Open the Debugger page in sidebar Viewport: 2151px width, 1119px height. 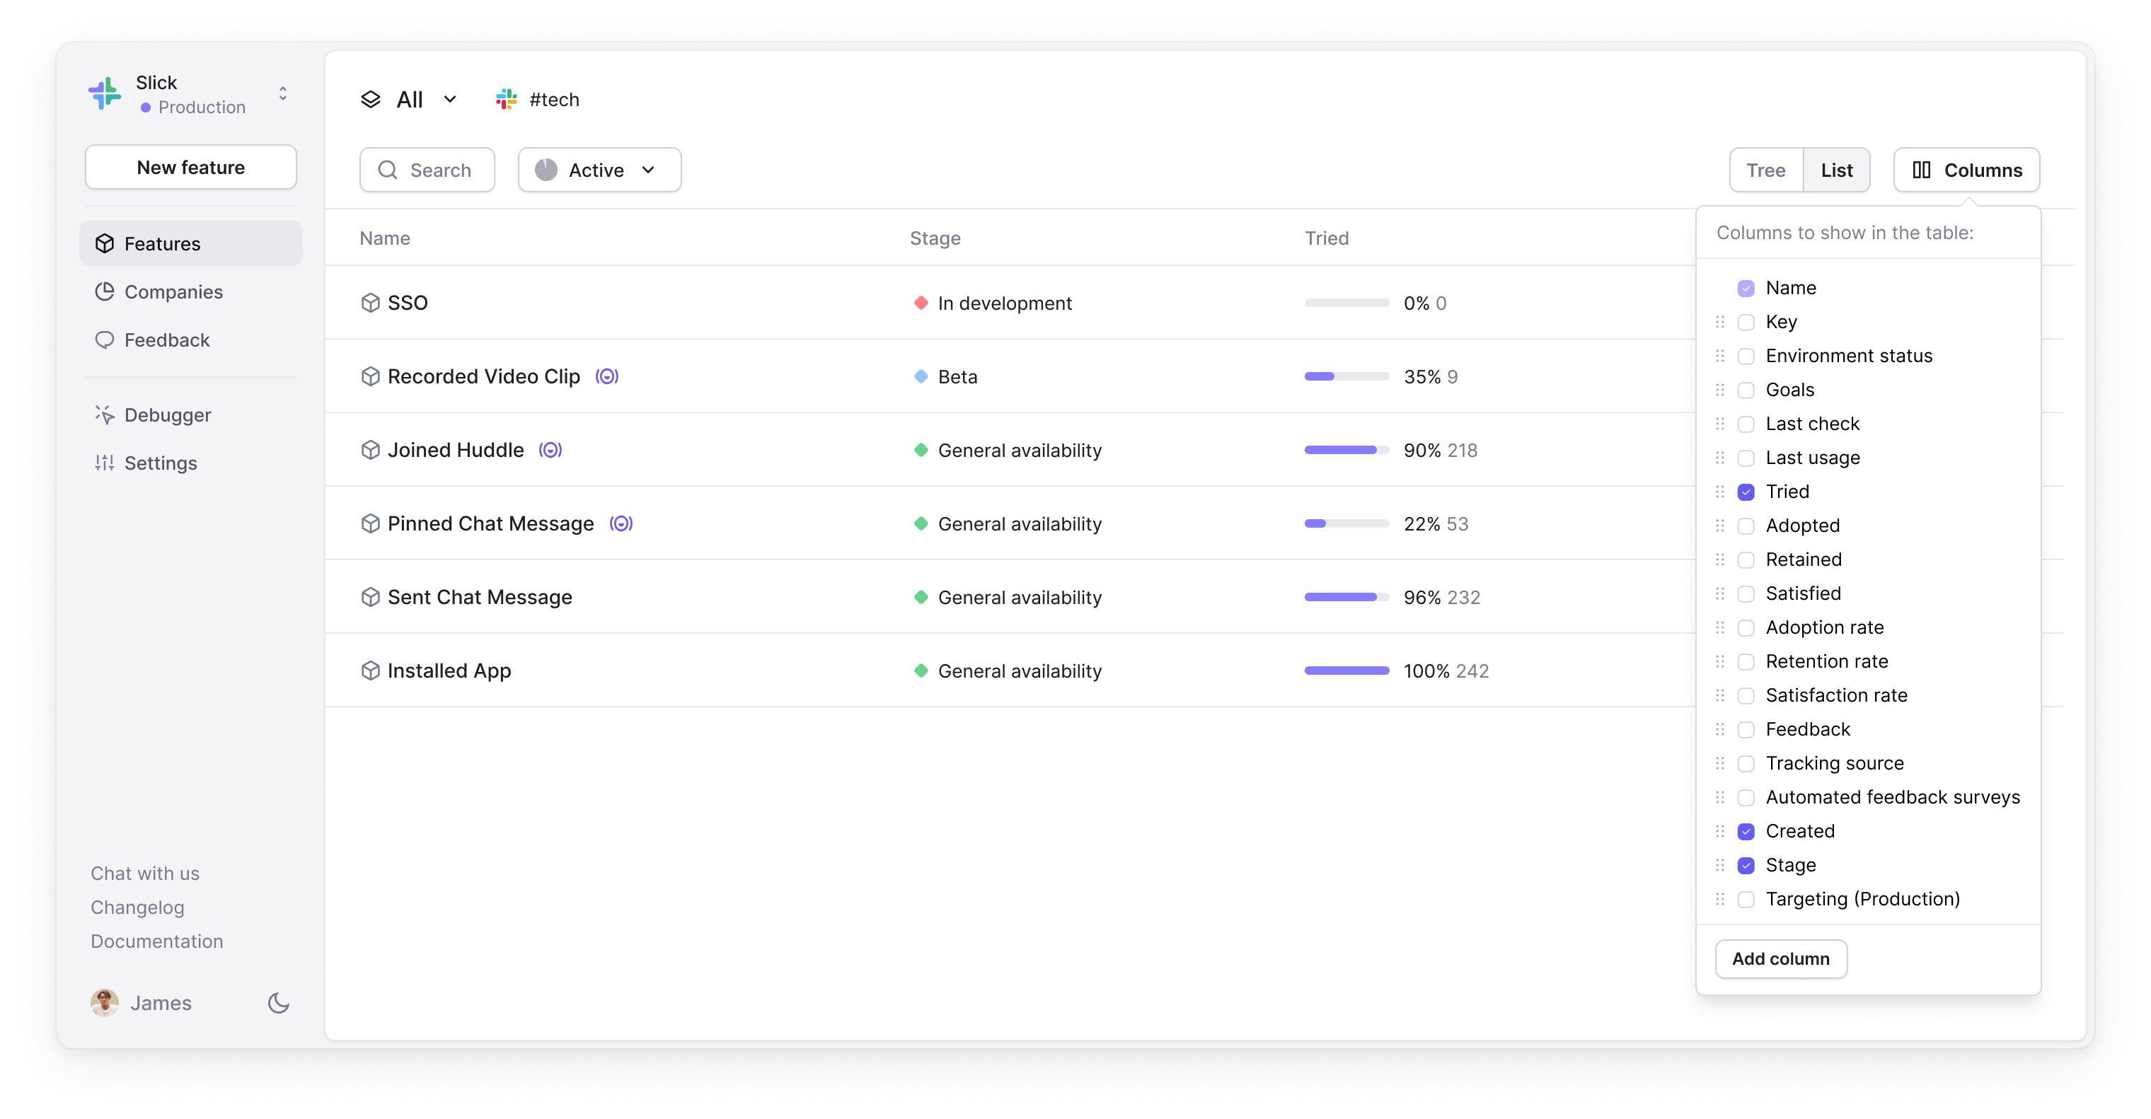[190, 414]
